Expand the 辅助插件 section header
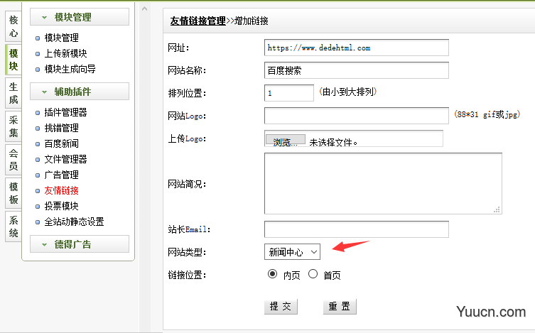 [x=79, y=92]
